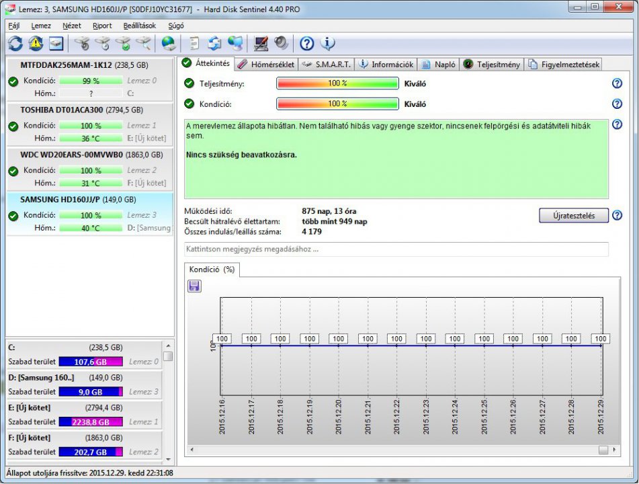Open the Fájl menu

click(14, 26)
